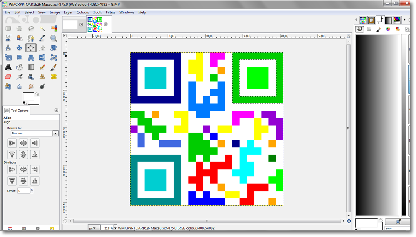Select the Perspective tool

(31, 57)
